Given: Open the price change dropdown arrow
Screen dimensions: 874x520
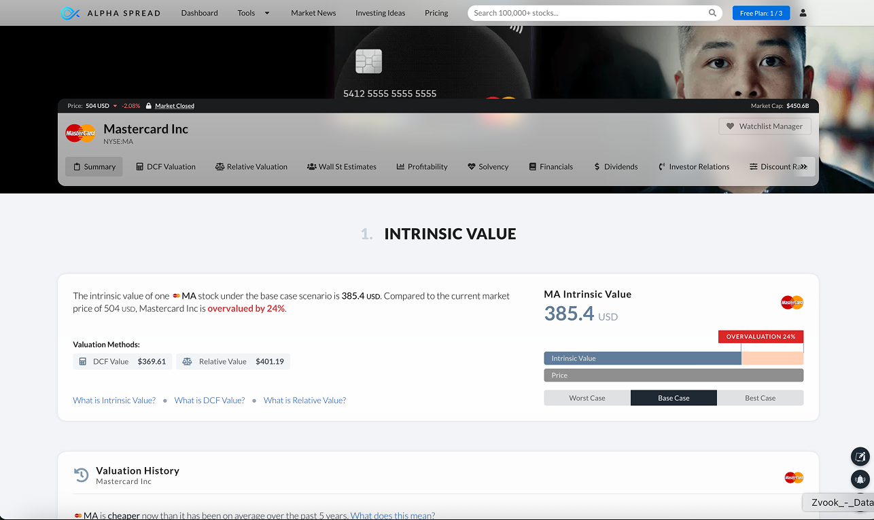Looking at the screenshot, I should coord(115,106).
